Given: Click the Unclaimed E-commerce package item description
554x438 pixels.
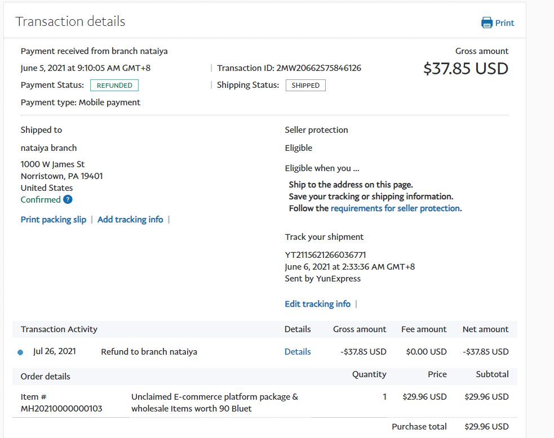Looking at the screenshot, I should point(215,403).
